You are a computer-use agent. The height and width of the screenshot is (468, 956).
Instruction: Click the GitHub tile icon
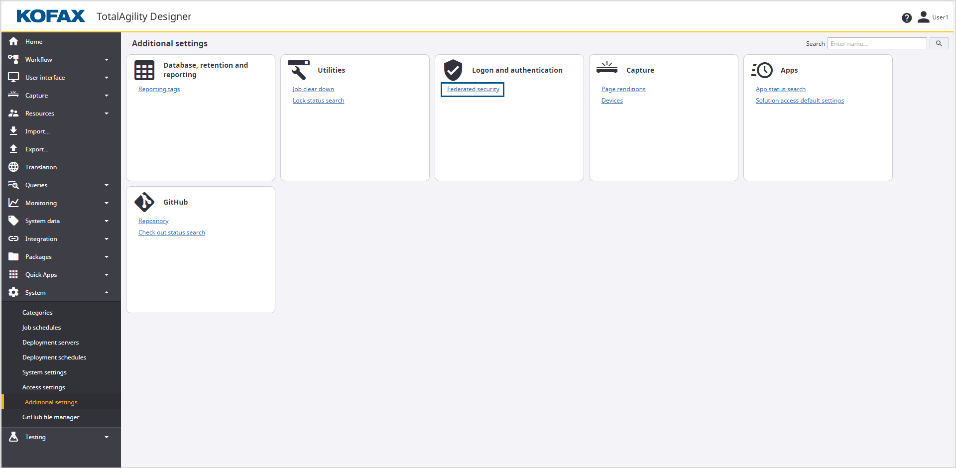click(x=144, y=202)
